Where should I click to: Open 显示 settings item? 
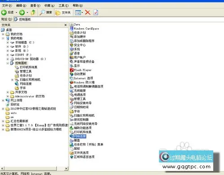[75, 66]
